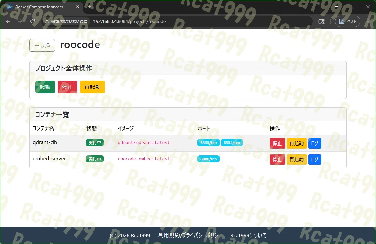376x244 pixels.
Task: Focus the address bar URL
Action: point(129,21)
